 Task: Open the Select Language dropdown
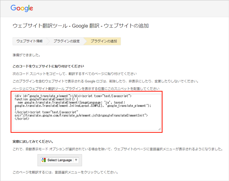point(60,160)
